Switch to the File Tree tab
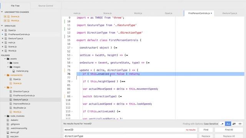Image resolution: width=246 pixels, height=138 pixels. pos(15,6)
